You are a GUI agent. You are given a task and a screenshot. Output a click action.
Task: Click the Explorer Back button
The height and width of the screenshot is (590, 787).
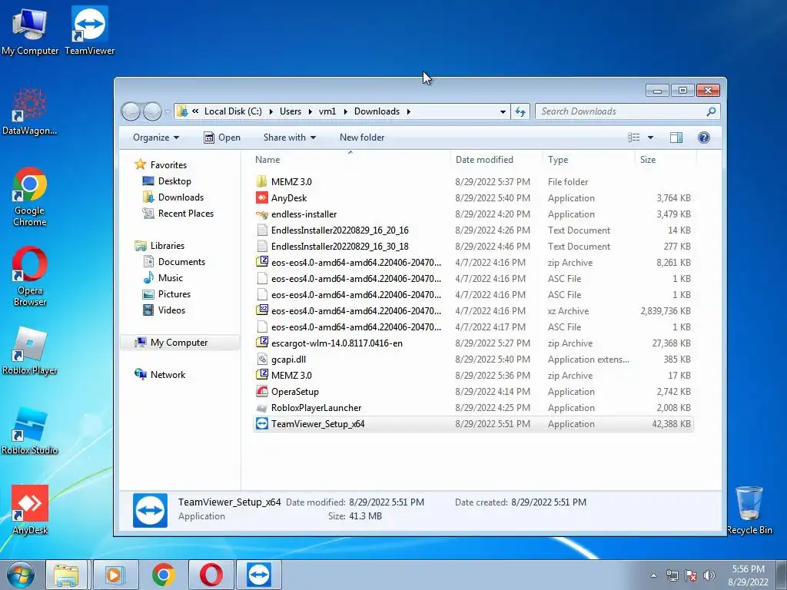click(131, 111)
